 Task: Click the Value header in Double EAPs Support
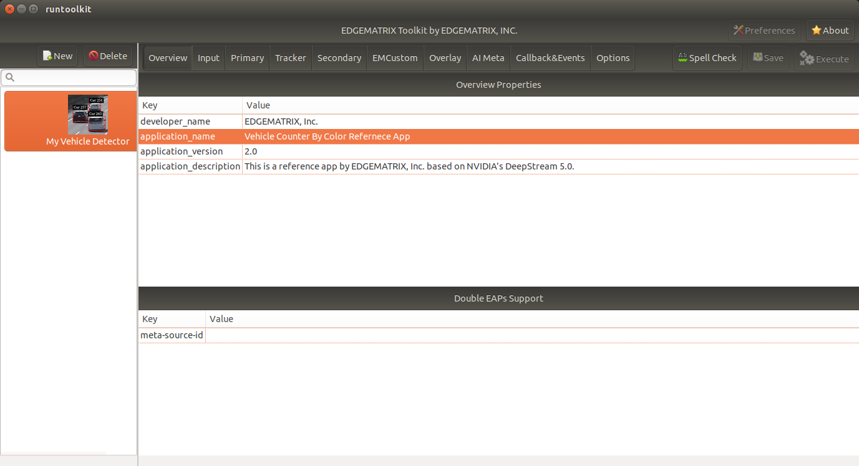click(x=532, y=319)
